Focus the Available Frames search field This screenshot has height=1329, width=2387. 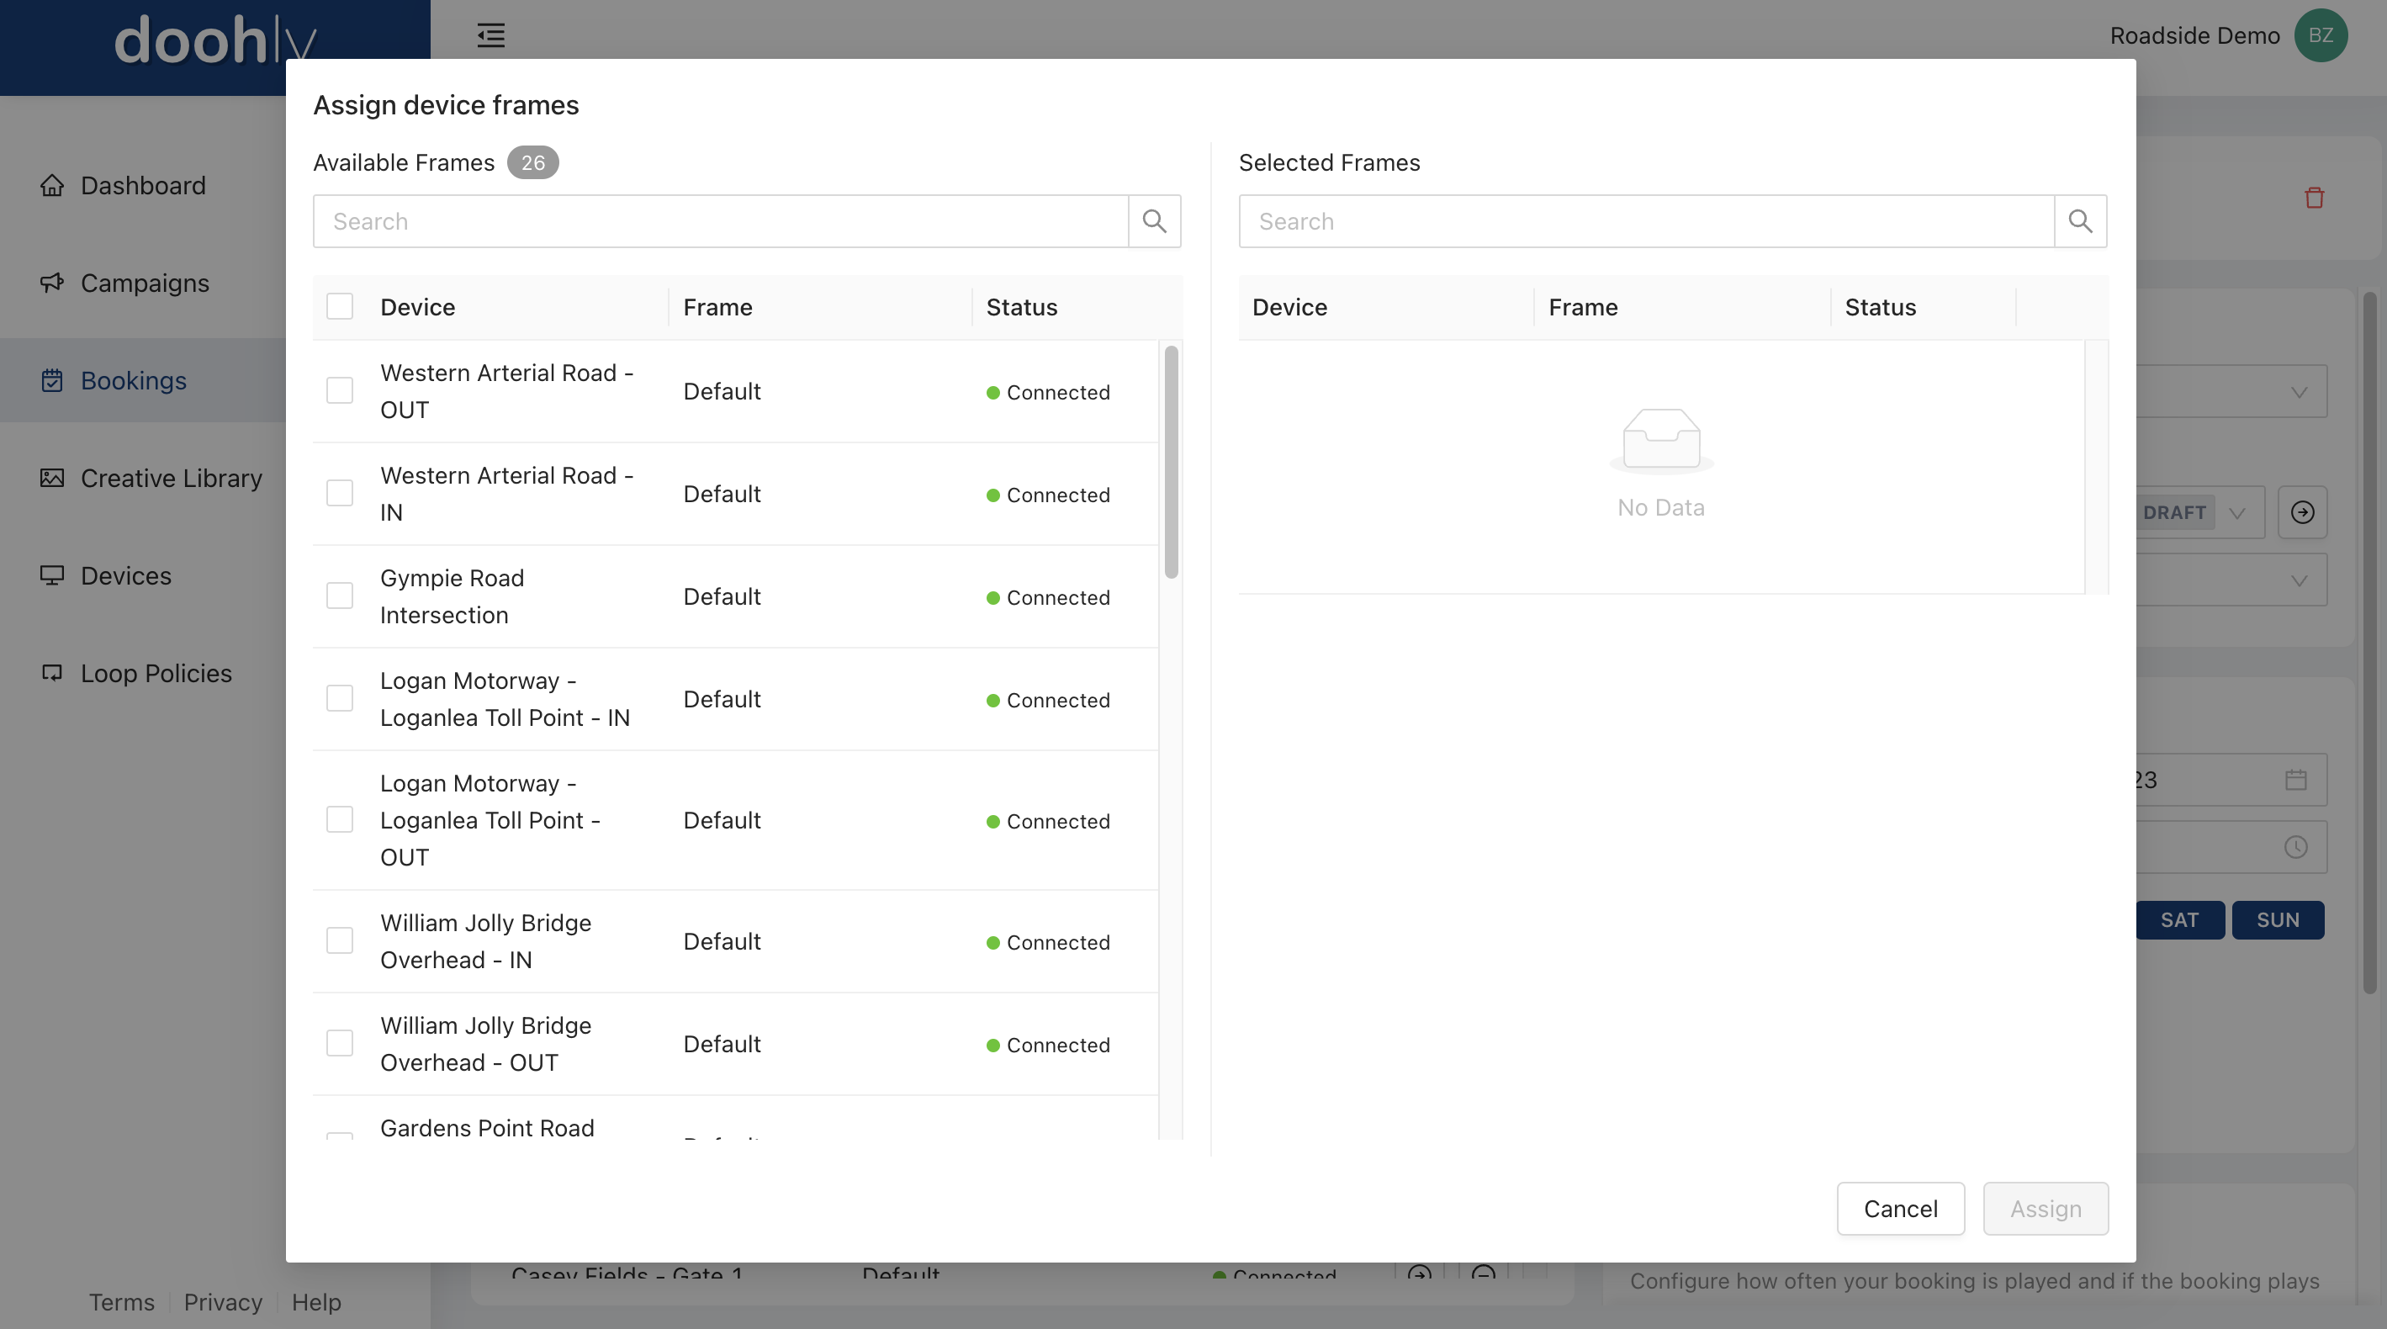point(720,220)
